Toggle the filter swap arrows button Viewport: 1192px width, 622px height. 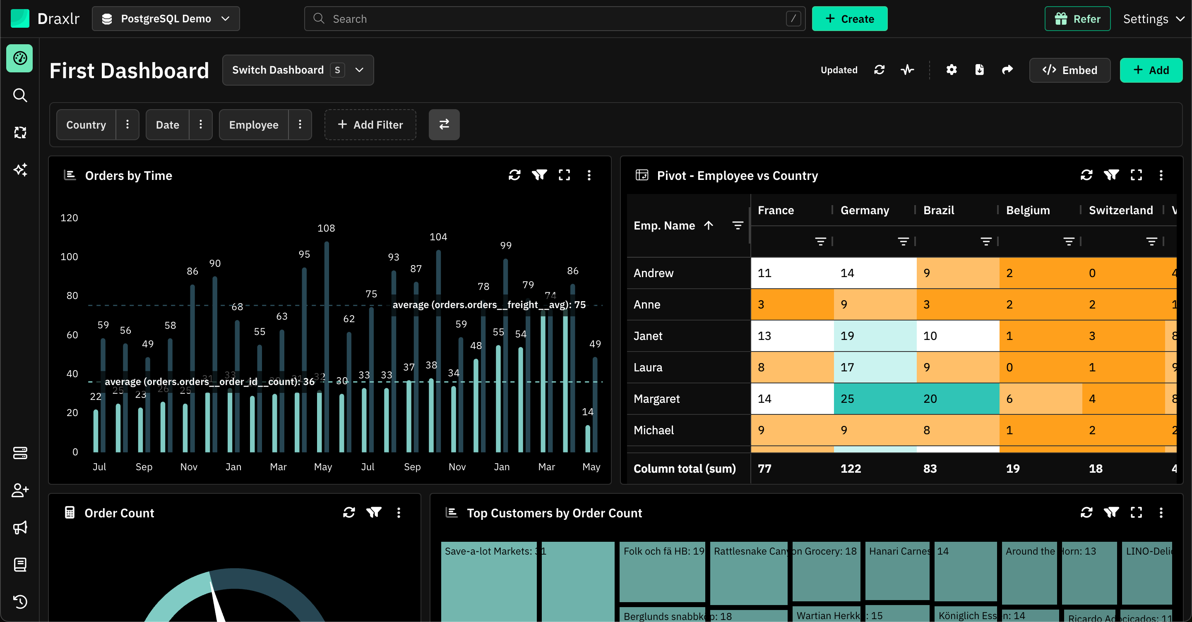(444, 124)
